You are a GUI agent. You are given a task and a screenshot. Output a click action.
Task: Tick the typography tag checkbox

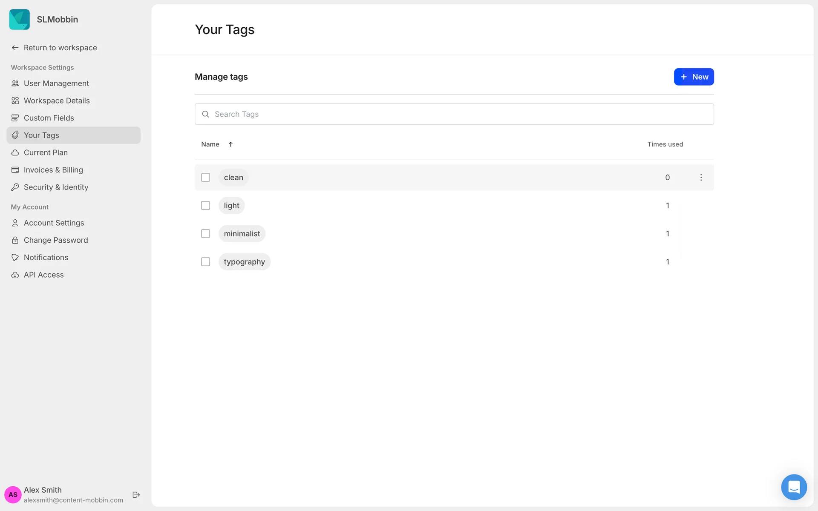pyautogui.click(x=205, y=262)
